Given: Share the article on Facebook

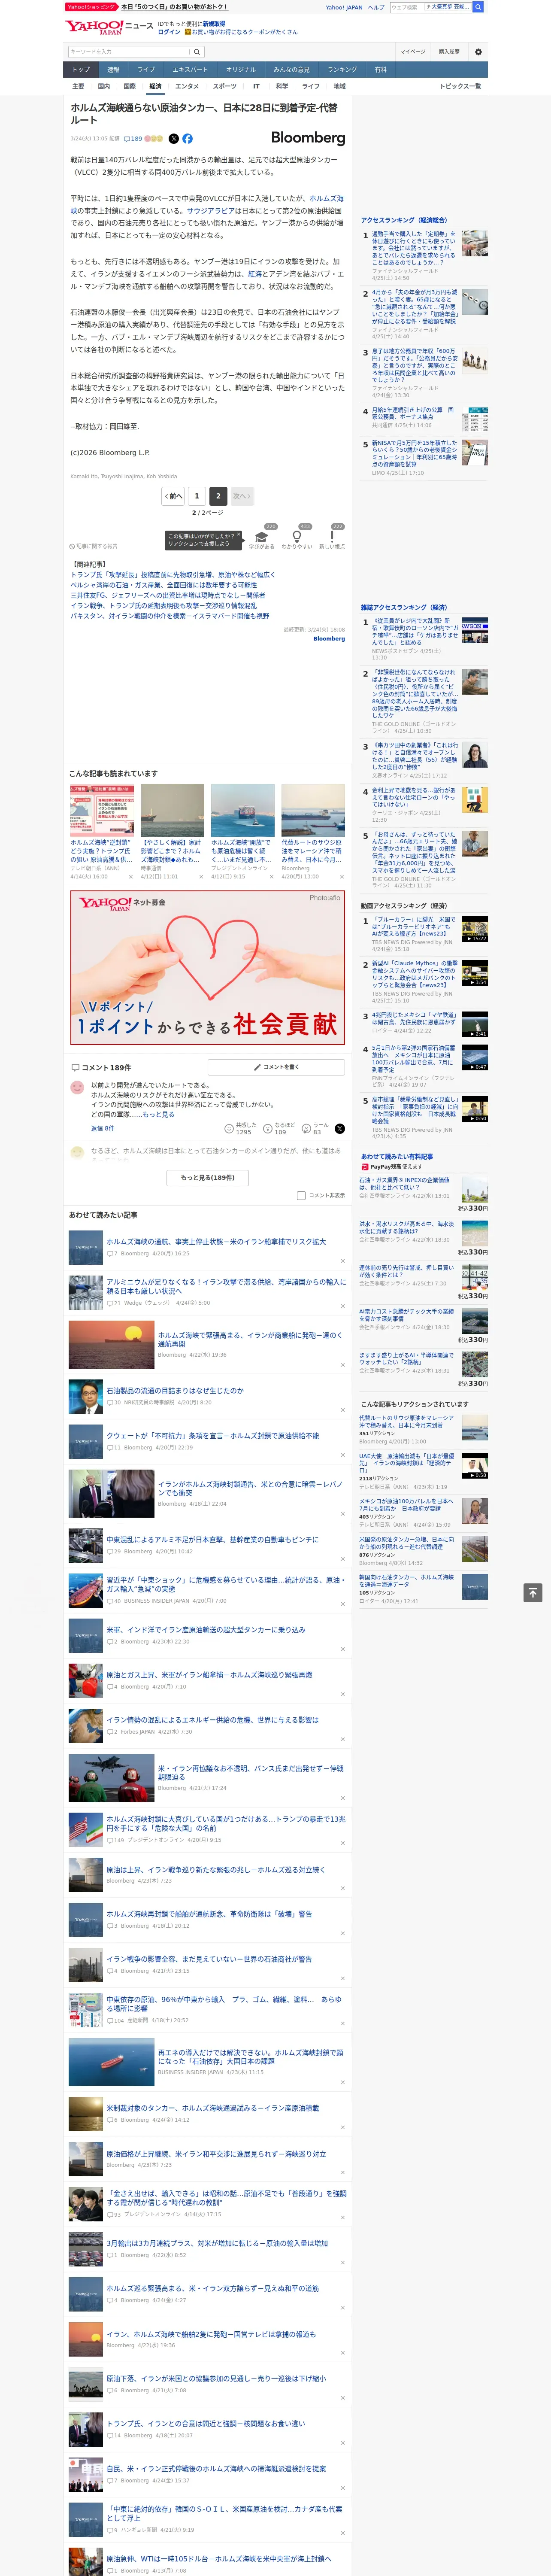Looking at the screenshot, I should point(187,139).
